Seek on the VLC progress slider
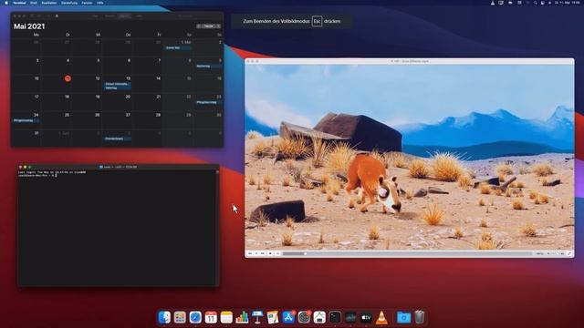Viewport: 584px width, 328px height. click(x=408, y=253)
